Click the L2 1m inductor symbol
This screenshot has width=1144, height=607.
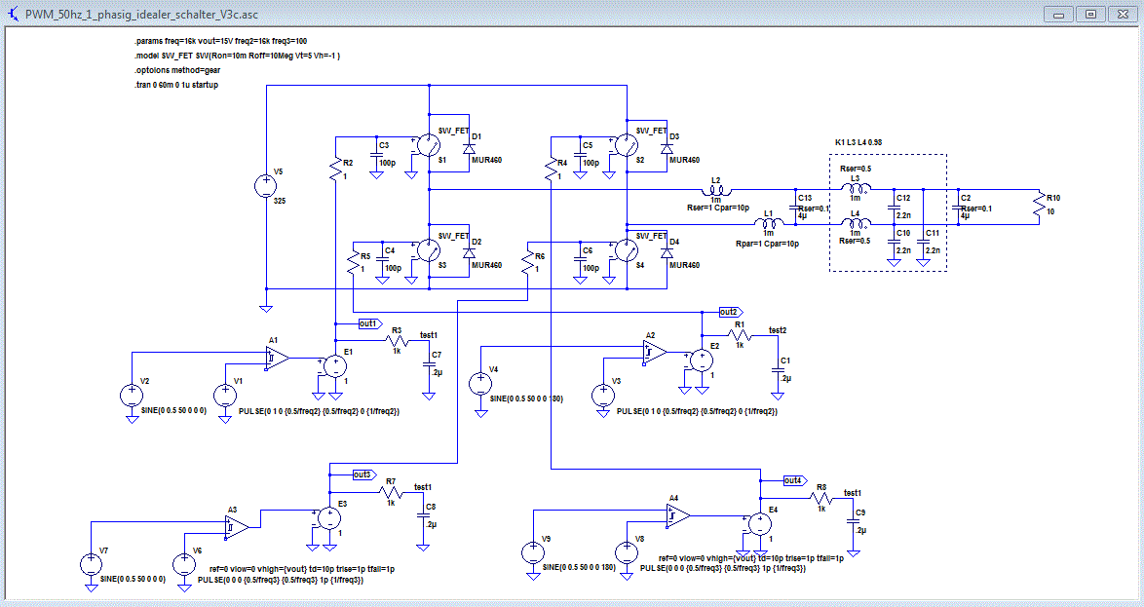coord(715,190)
